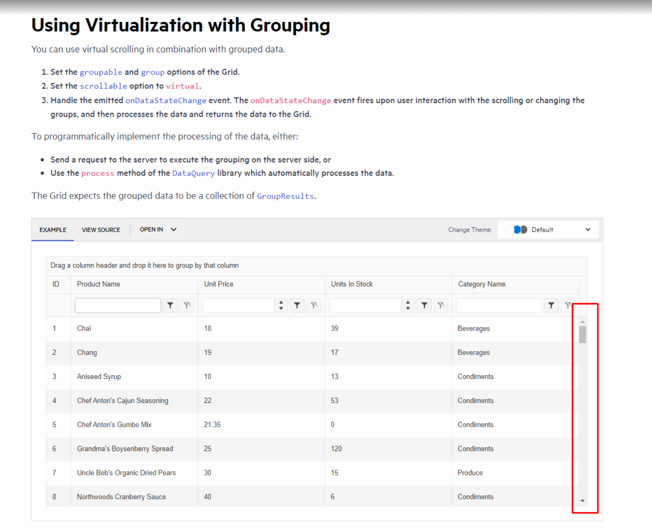Image resolution: width=652 pixels, height=531 pixels.
Task: Follow the DataQuery library link
Action: [x=193, y=173]
